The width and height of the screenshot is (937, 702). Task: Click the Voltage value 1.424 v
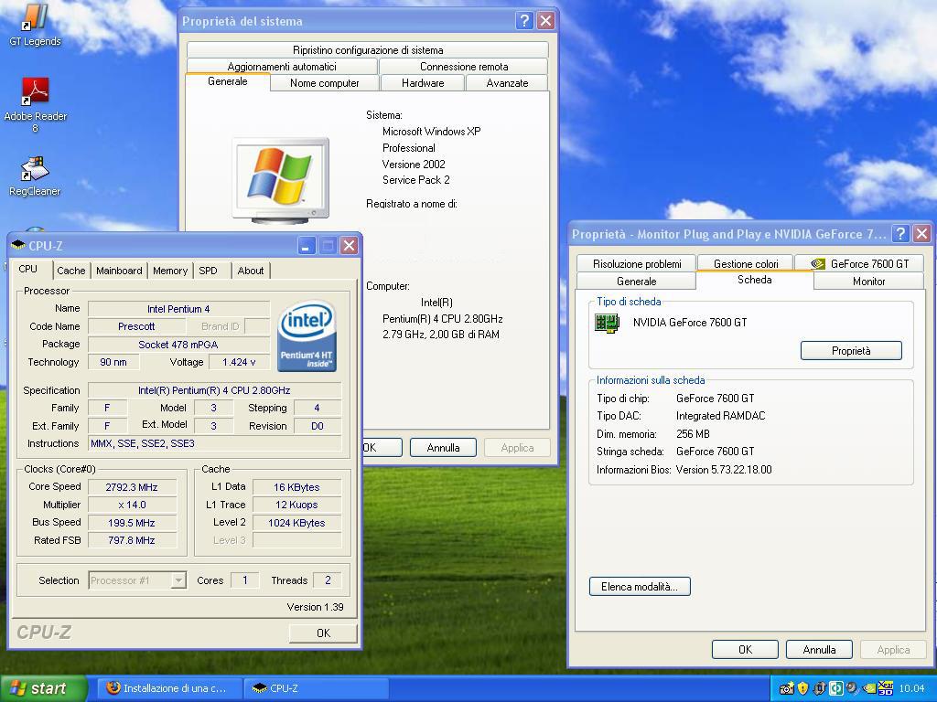click(239, 362)
